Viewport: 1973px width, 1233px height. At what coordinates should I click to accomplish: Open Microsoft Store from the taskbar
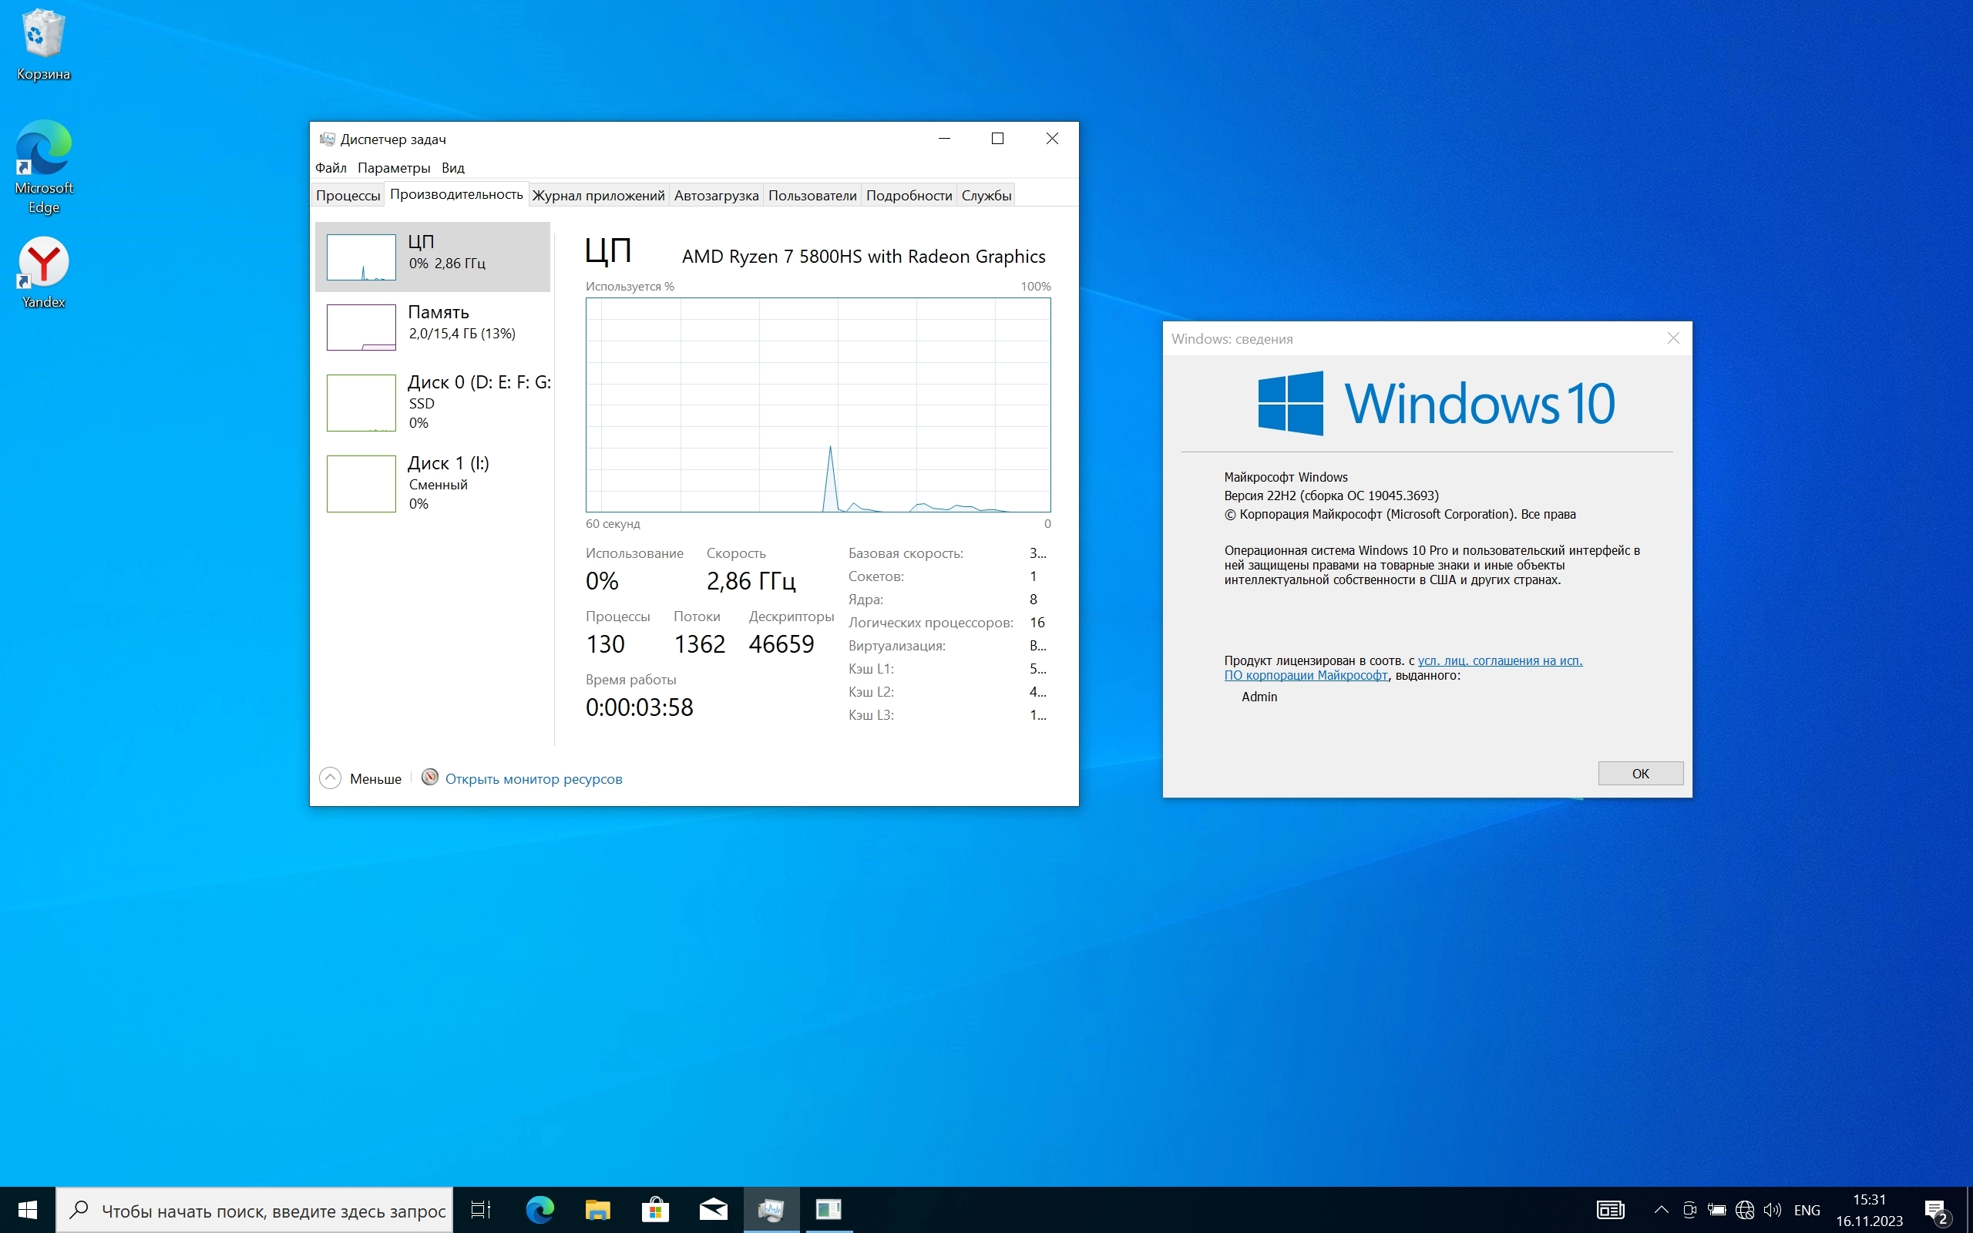coord(656,1209)
